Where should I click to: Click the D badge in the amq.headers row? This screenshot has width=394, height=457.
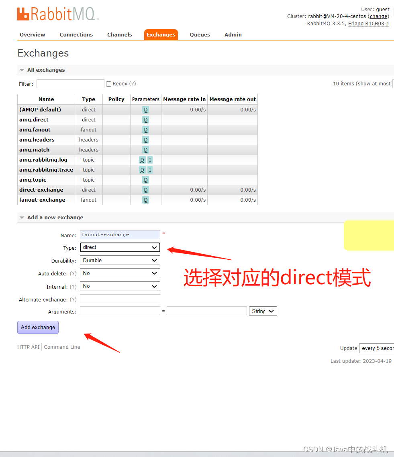[x=145, y=140]
